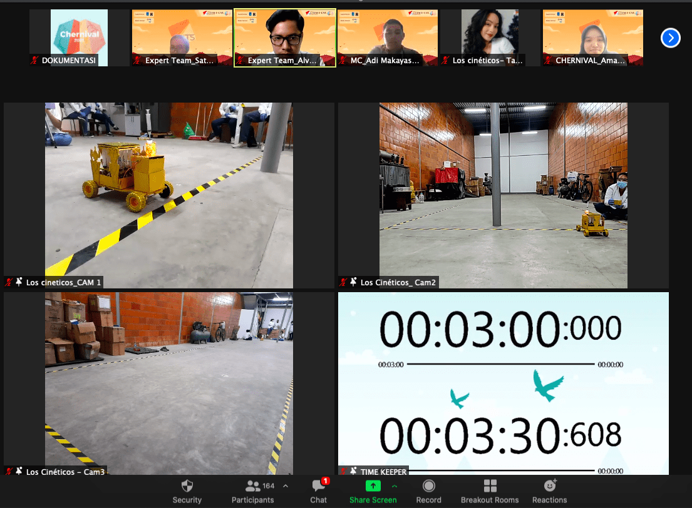Show next participants with blue arrow
The width and height of the screenshot is (692, 508).
coord(670,38)
